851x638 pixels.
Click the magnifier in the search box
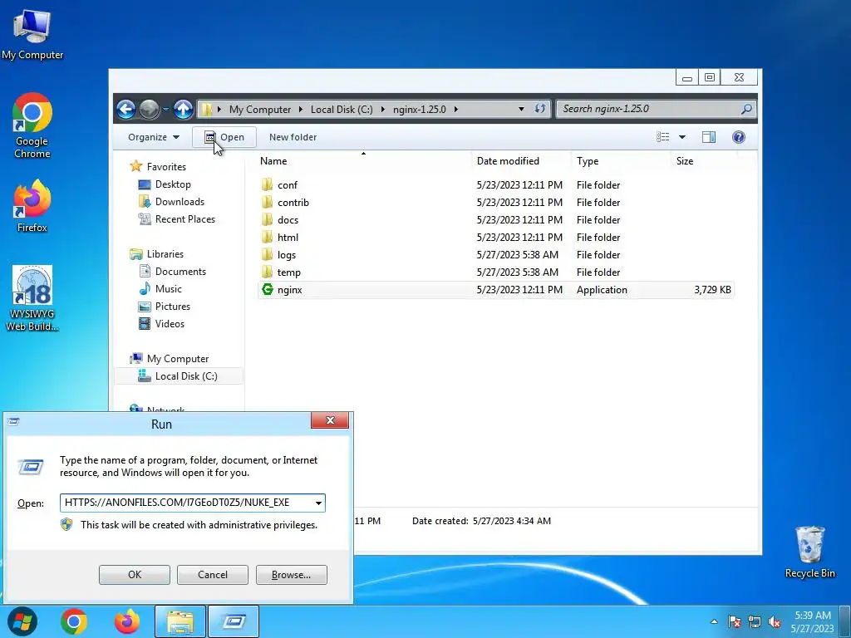[747, 109]
